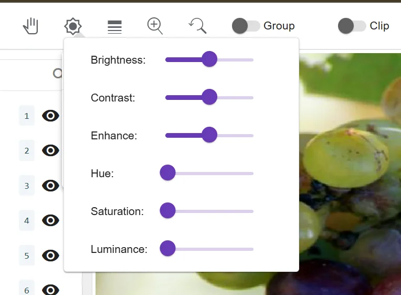Select the number 2 badge in list
Image resolution: width=401 pixels, height=295 pixels.
tap(27, 150)
